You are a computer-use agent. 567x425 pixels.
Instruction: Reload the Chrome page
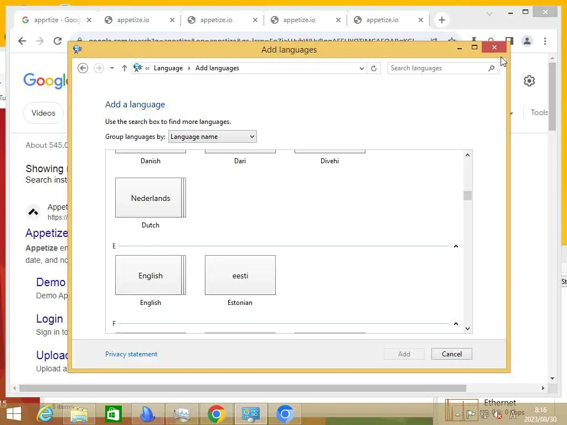58,41
